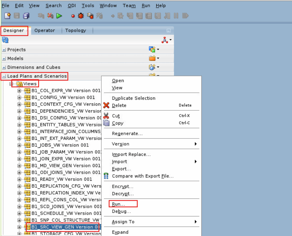
Task: Switch to the Operator tab
Action: (44, 30)
